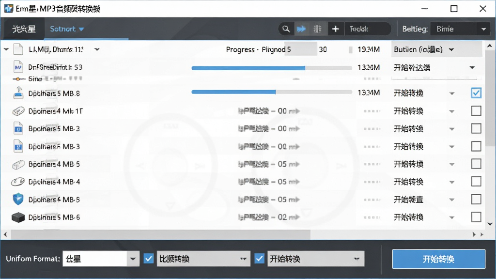
Task: Click the horizontal scrollbar thumb
Action: [161, 234]
